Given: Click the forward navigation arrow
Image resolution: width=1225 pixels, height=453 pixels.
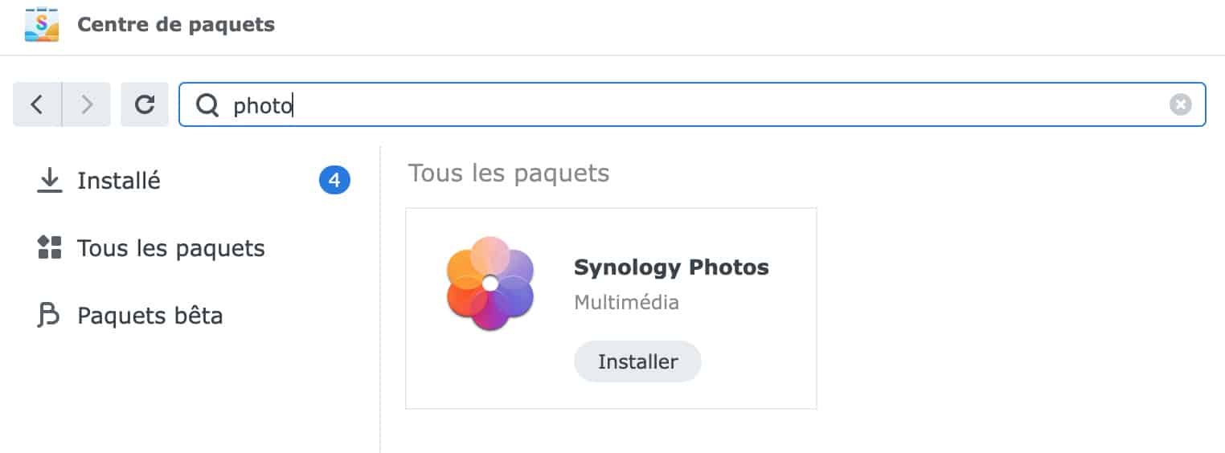Looking at the screenshot, I should click(87, 104).
